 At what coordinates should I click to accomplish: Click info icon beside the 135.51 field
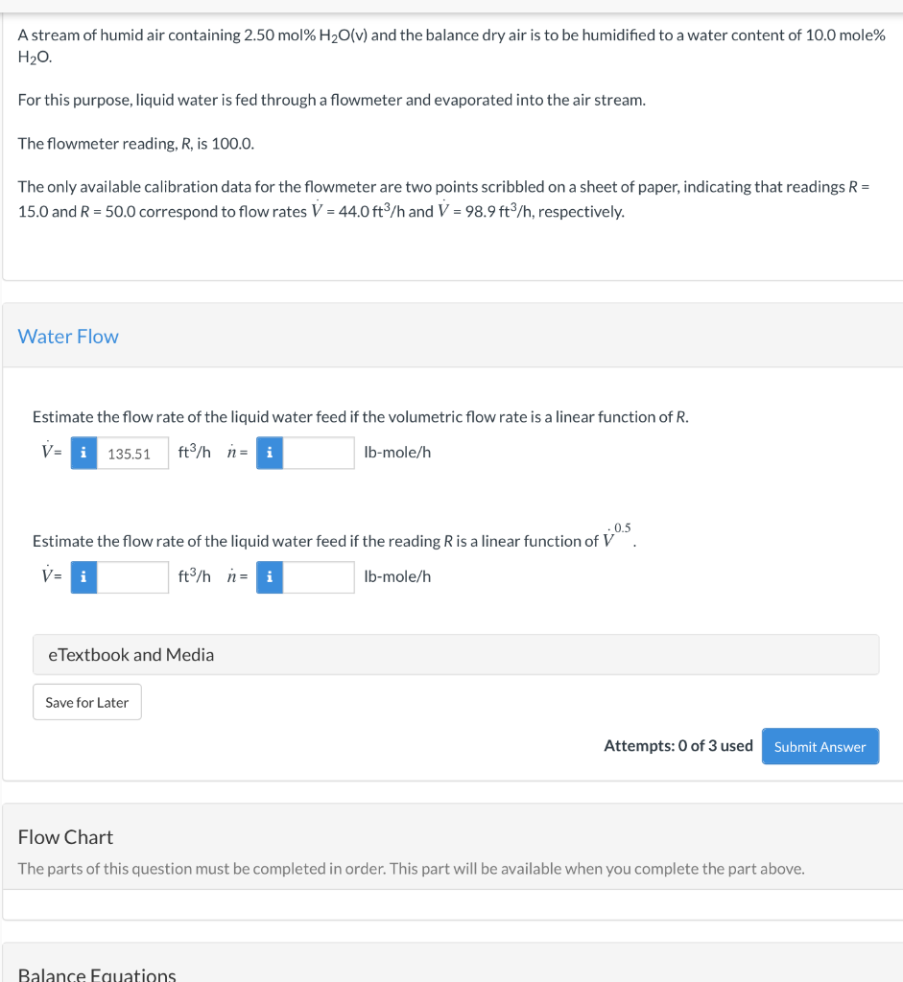[84, 453]
